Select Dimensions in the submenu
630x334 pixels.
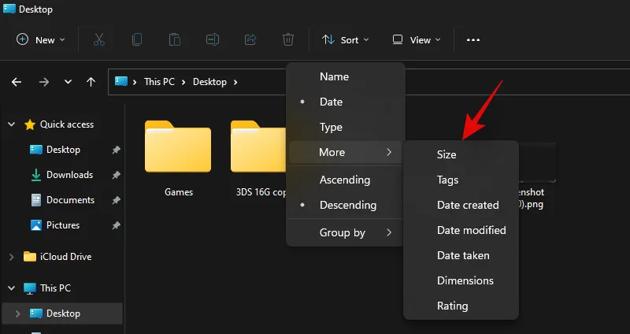[461, 281]
